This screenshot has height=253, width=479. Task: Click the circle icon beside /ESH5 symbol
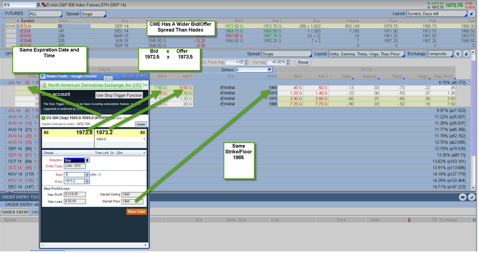point(18,36)
